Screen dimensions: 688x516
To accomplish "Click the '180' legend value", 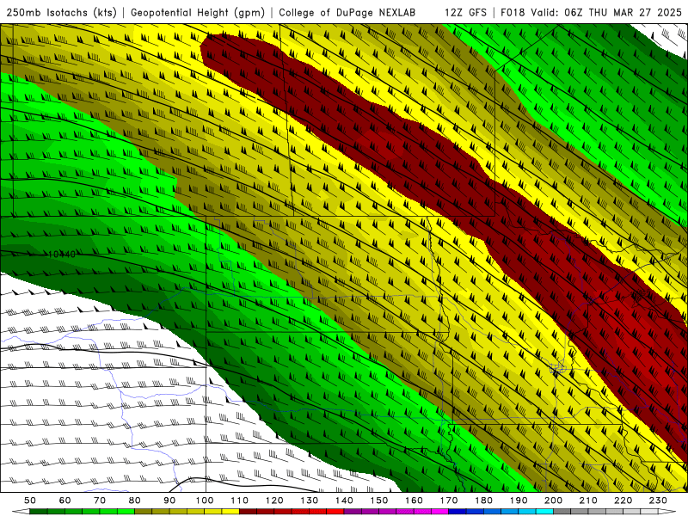I will pos(483,501).
